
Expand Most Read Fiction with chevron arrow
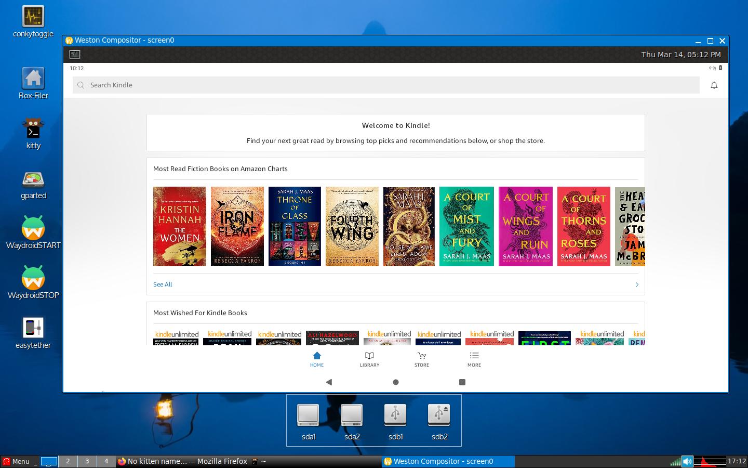click(x=637, y=284)
